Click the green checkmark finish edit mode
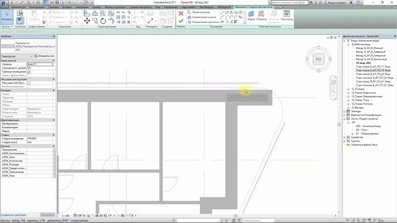This screenshot has height=223, width=397. (181, 21)
